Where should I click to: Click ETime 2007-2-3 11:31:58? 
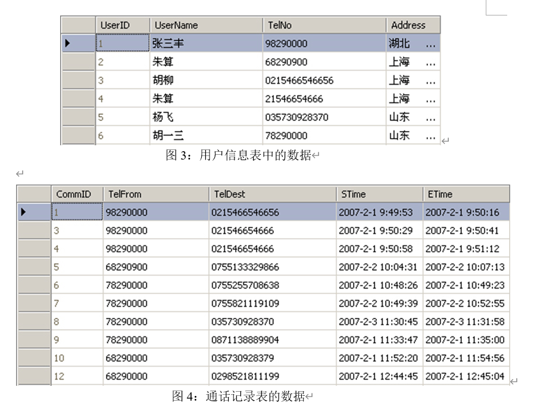(466, 321)
